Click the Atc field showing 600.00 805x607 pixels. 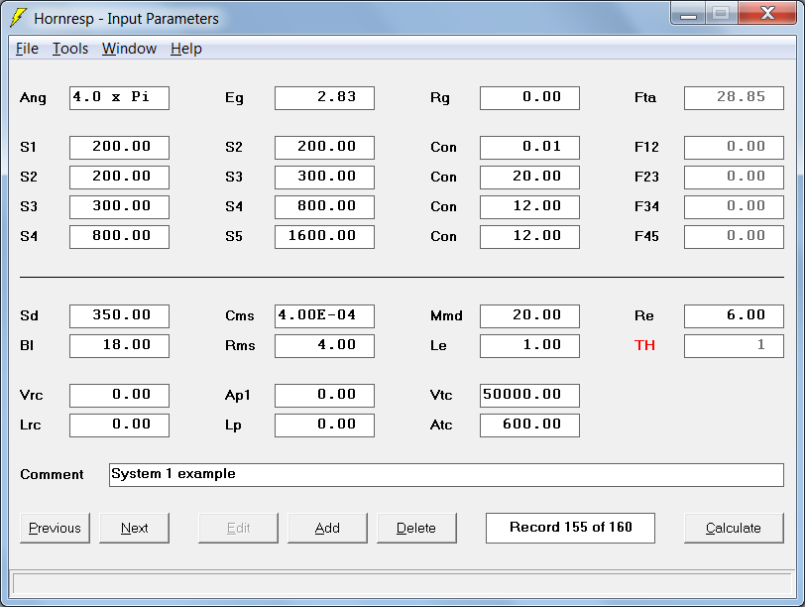pyautogui.click(x=529, y=425)
